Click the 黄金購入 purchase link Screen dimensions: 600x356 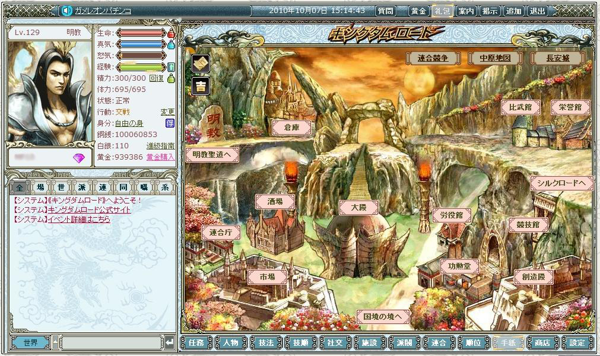point(161,157)
